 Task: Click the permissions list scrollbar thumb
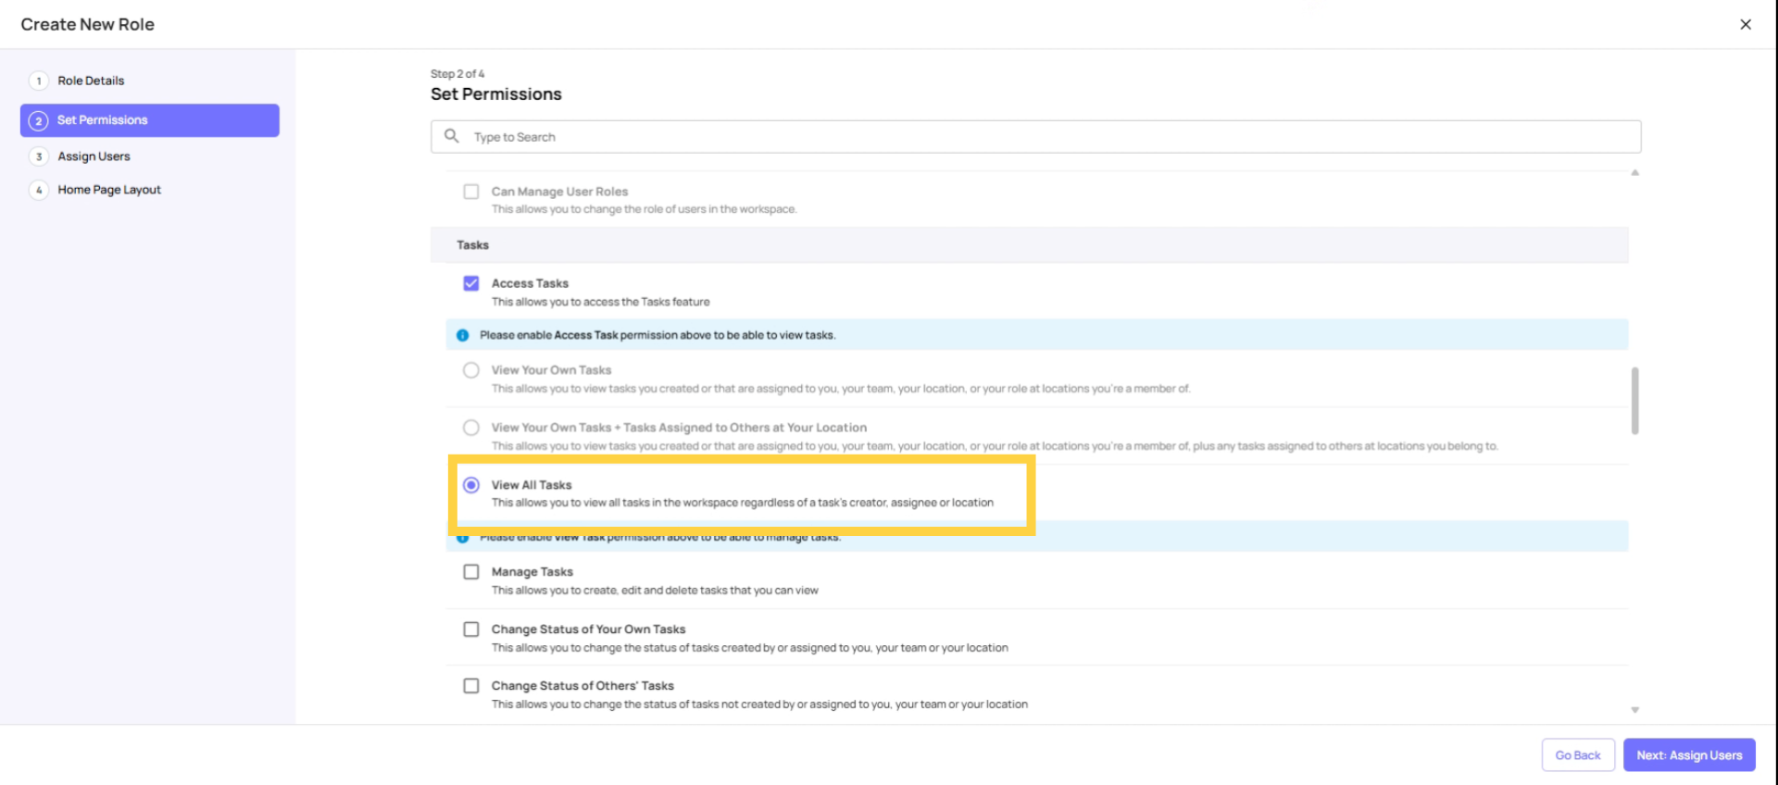click(x=1634, y=401)
